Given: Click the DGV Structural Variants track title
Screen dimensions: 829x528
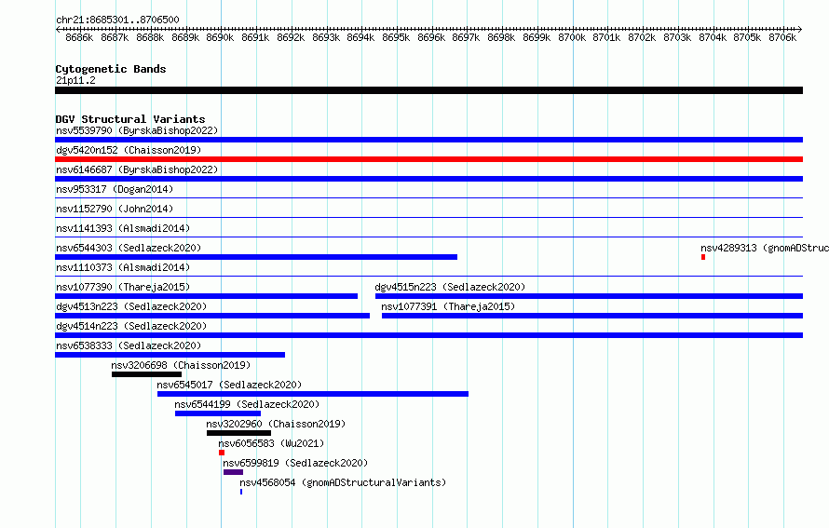Looking at the screenshot, I should (x=130, y=119).
